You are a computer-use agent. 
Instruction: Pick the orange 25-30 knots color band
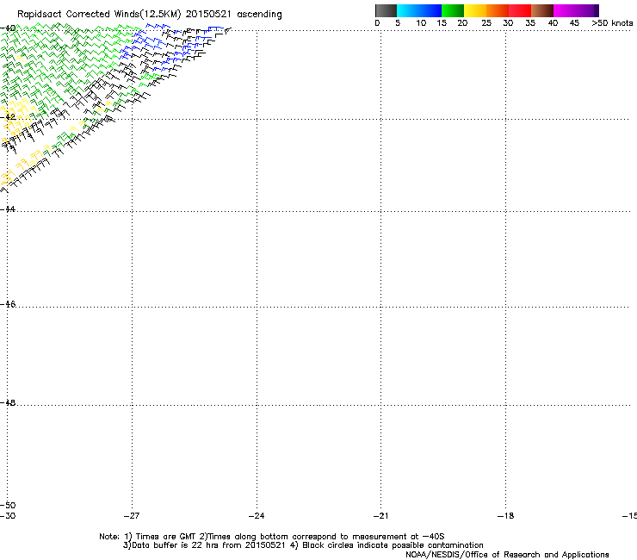click(498, 10)
